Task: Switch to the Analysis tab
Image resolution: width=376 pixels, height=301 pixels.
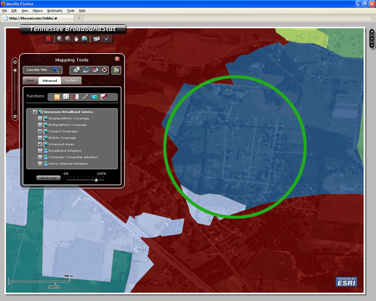Action: pyautogui.click(x=71, y=80)
